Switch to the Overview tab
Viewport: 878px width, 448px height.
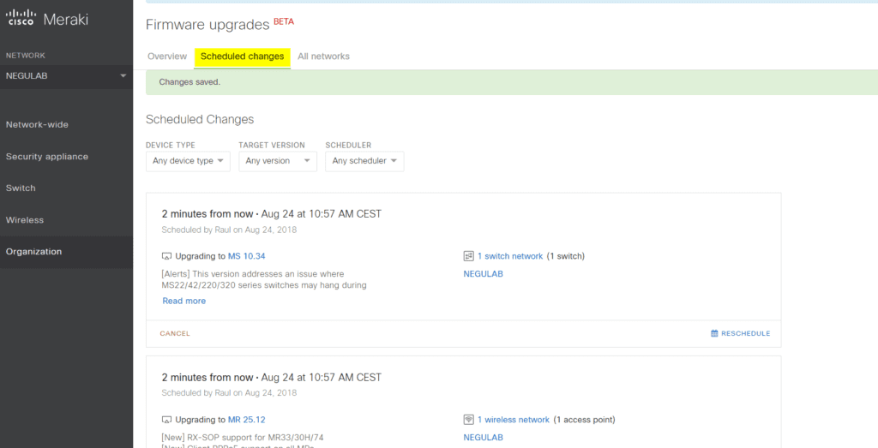coord(167,57)
